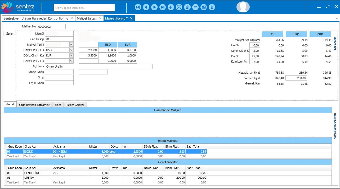The width and height of the screenshot is (340, 189).
Task: Open Maliyet Tarihi date dropdown
Action: coord(71,45)
